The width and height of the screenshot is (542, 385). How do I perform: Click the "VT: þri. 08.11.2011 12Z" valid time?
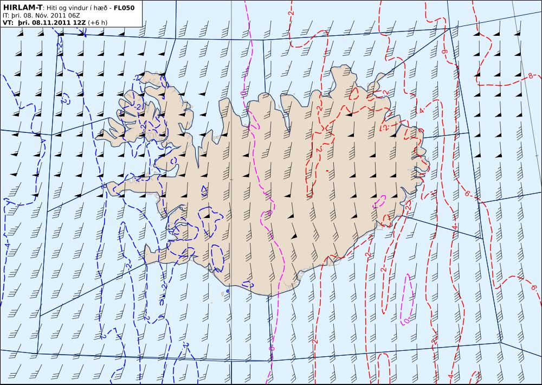click(44, 23)
